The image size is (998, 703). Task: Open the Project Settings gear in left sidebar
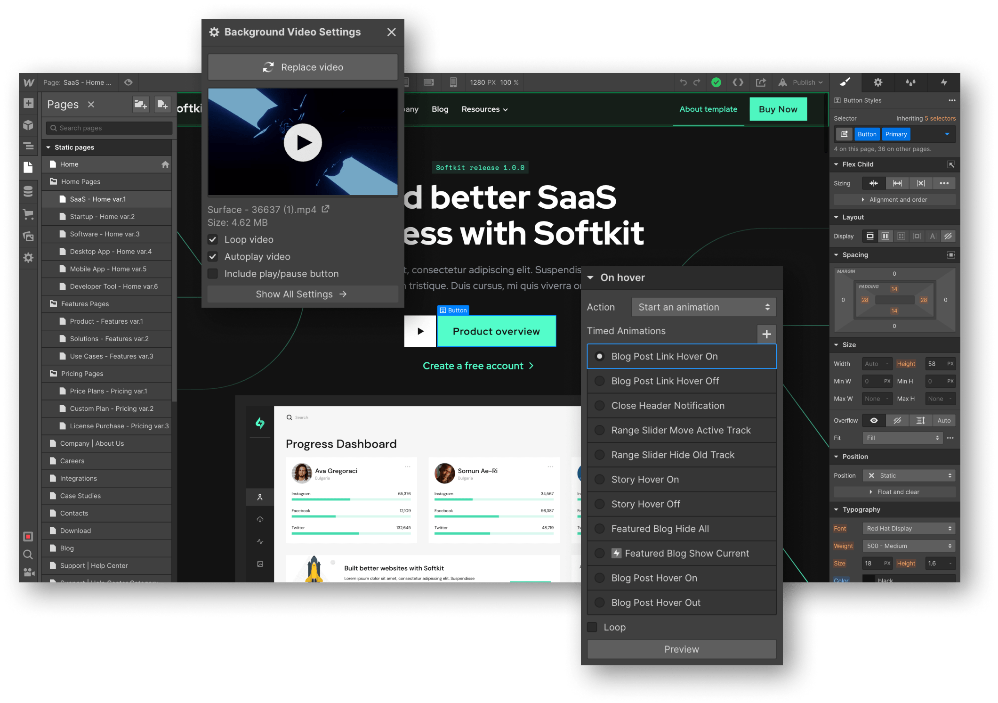(28, 258)
